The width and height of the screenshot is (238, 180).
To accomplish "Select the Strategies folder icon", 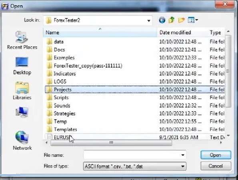I will coord(49,113).
